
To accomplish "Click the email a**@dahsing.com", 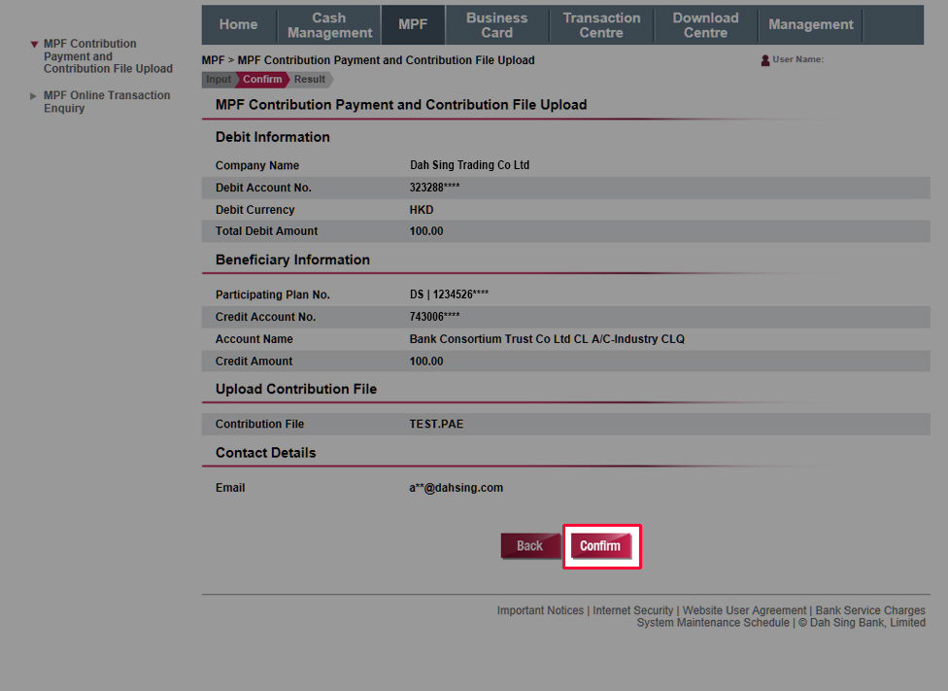I will pyautogui.click(x=457, y=488).
